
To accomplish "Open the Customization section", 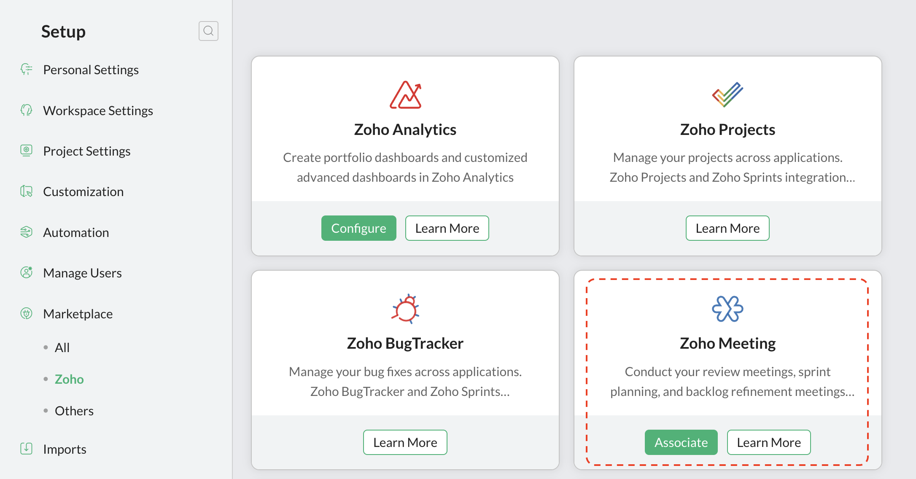I will pos(83,191).
